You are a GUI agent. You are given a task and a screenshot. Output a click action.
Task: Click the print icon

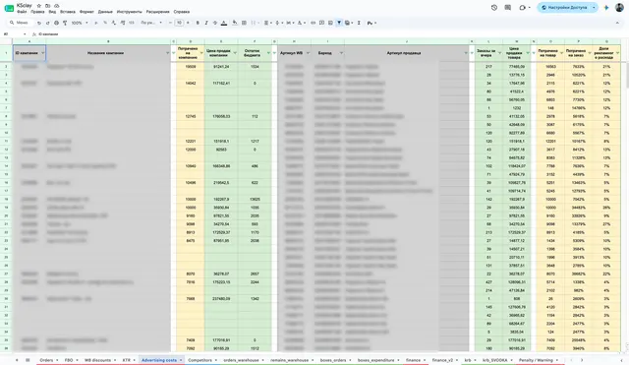pyautogui.click(x=56, y=23)
